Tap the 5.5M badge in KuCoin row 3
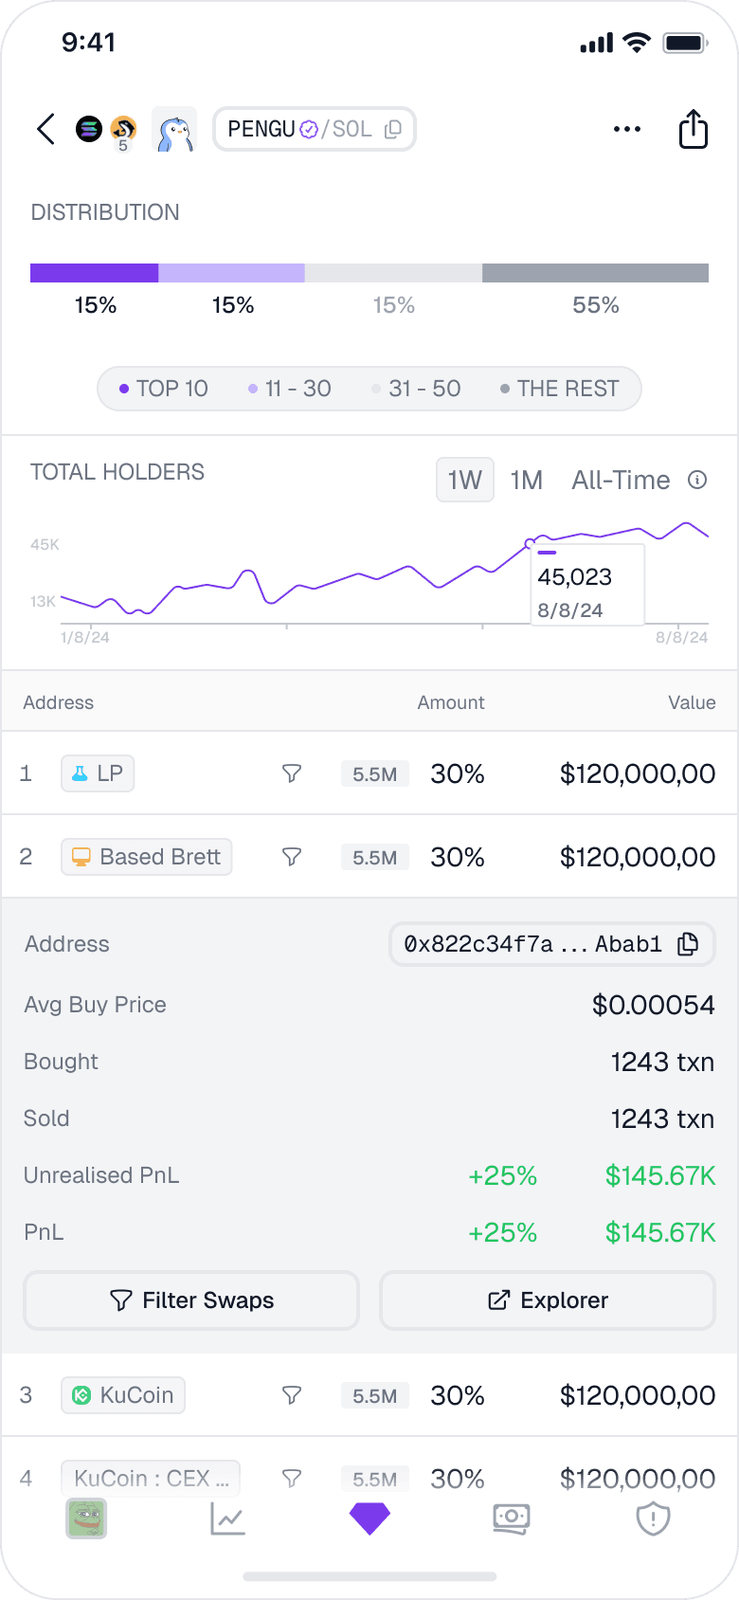The width and height of the screenshot is (739, 1600). (375, 1395)
